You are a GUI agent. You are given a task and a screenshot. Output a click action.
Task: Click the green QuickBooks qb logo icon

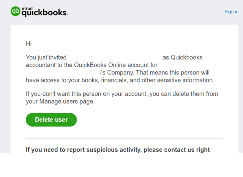pos(16,11)
